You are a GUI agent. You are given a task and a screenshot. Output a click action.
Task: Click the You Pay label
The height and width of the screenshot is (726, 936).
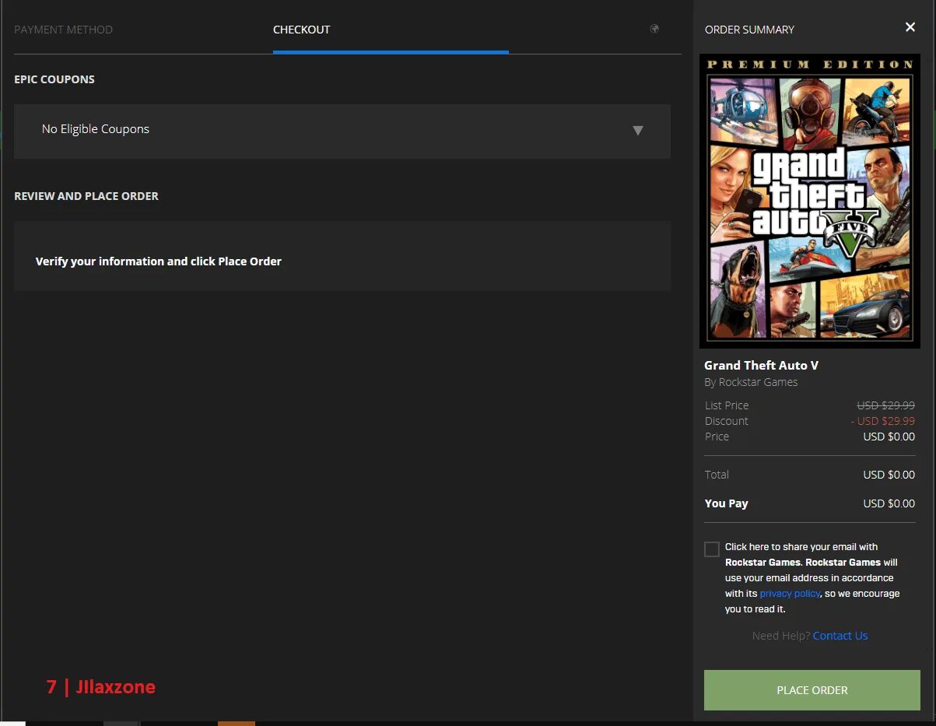(x=727, y=503)
